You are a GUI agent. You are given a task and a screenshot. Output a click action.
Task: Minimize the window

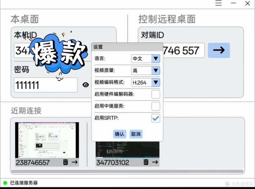233,3
